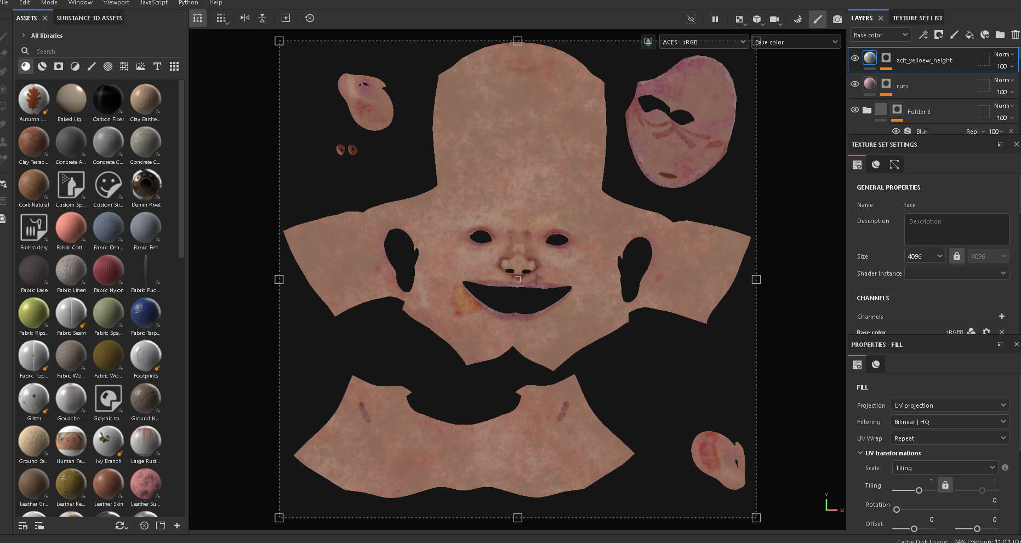This screenshot has width=1021, height=543.
Task: Select the Smart materials filter icon
Action: [x=42, y=66]
